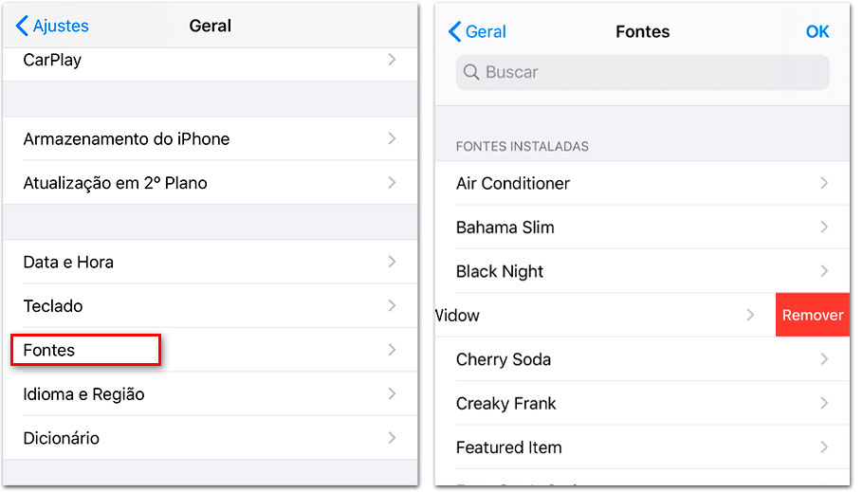
Task: Go back to Geral from Fontes
Action: [477, 32]
